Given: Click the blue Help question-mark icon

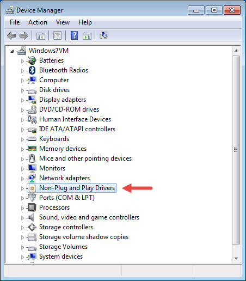Looking at the screenshot, I should [74, 35].
